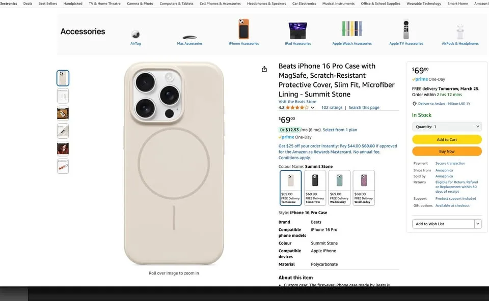Click the Add to Cart button
The image size is (489, 301).
point(447,139)
